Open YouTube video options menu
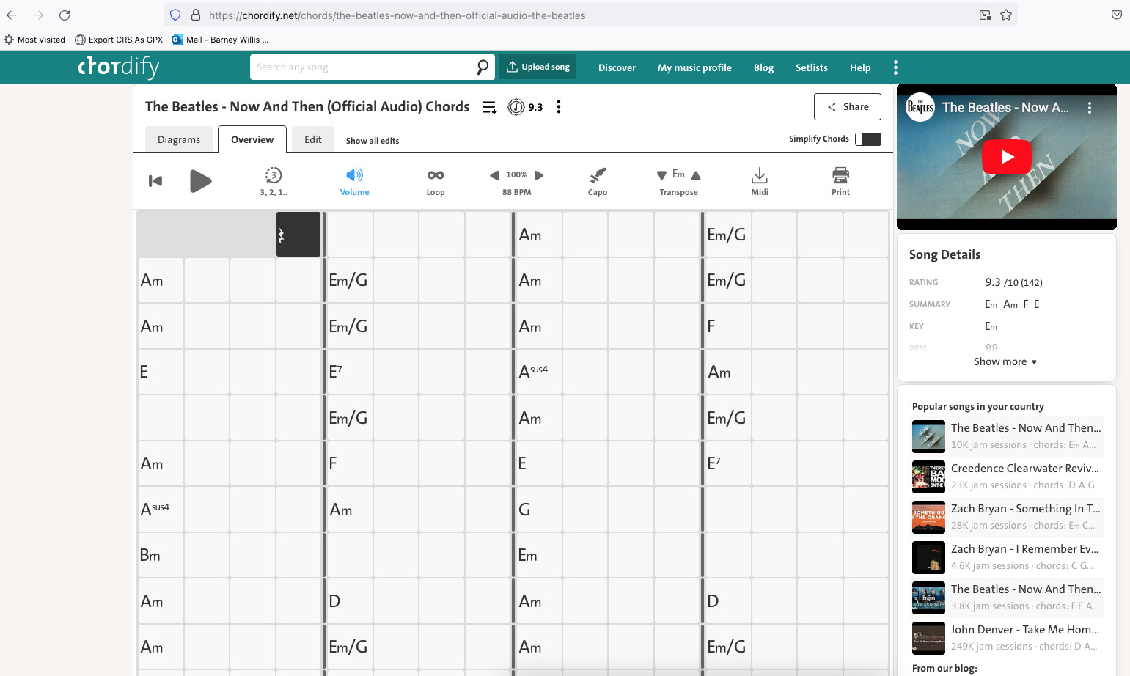This screenshot has height=676, width=1130. pos(1090,108)
